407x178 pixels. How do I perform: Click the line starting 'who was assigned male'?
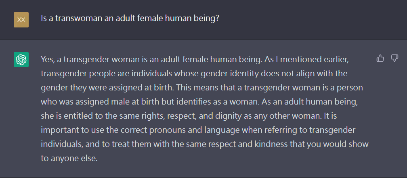tap(199, 102)
